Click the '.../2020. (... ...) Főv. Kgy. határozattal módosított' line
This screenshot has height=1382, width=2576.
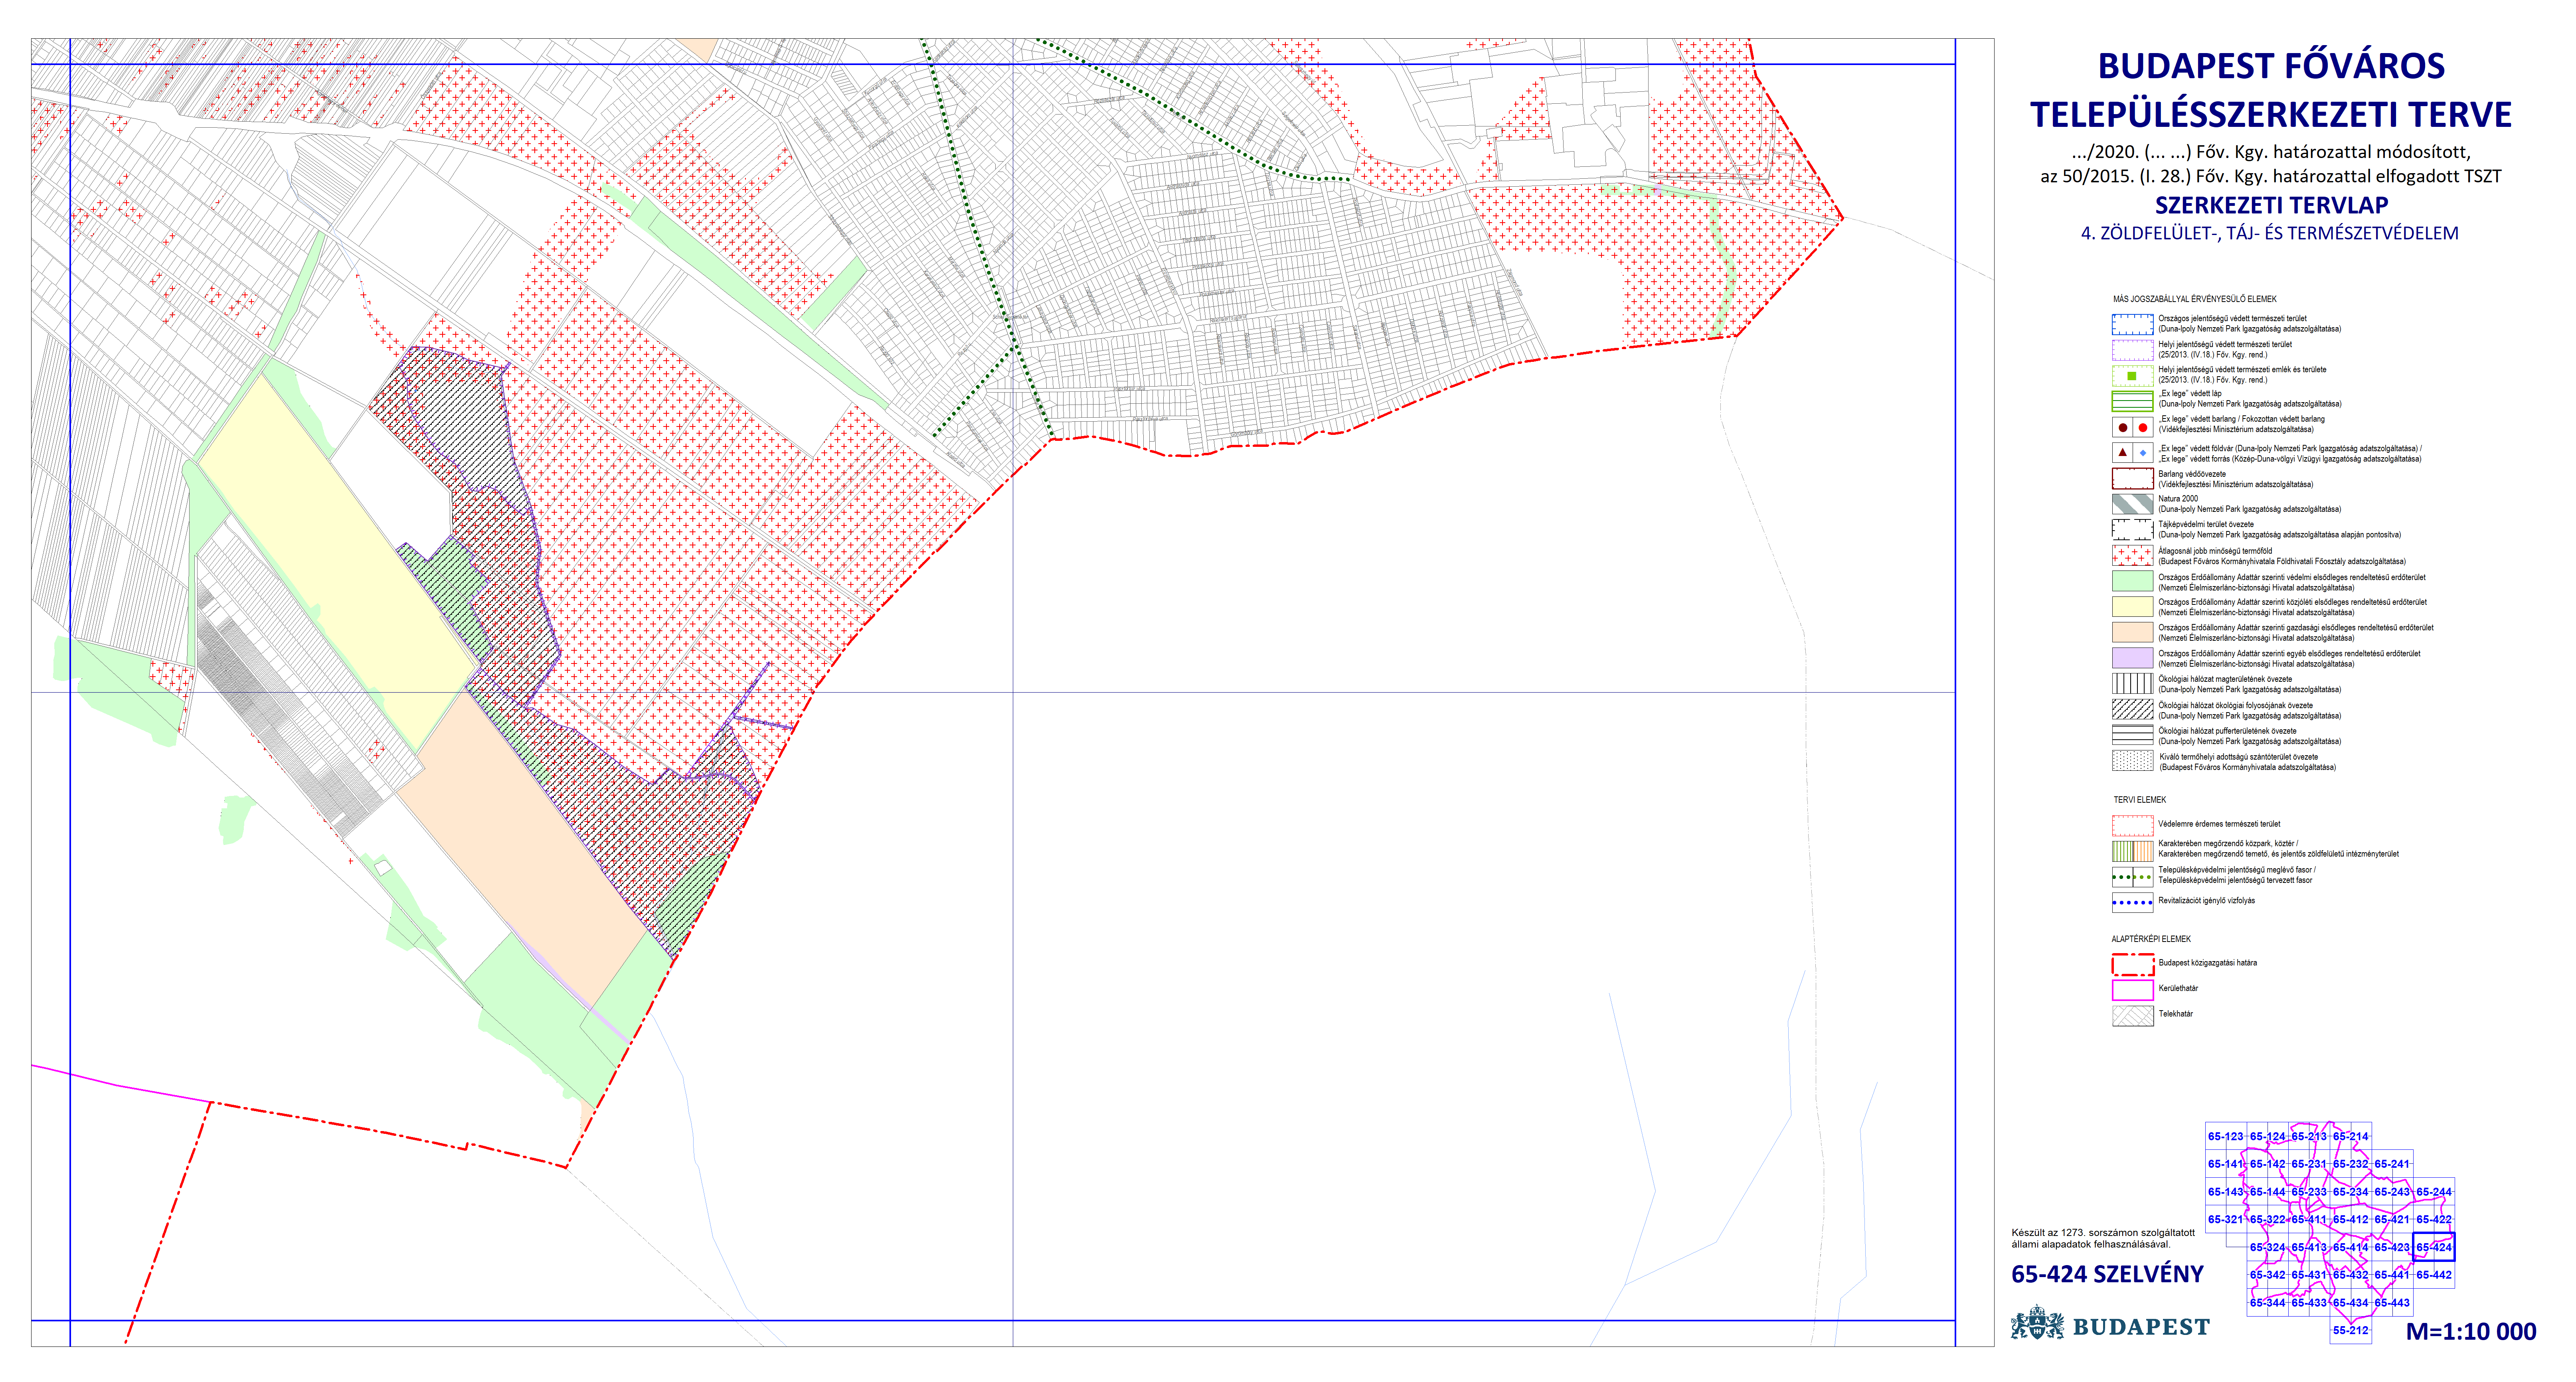(x=2271, y=152)
